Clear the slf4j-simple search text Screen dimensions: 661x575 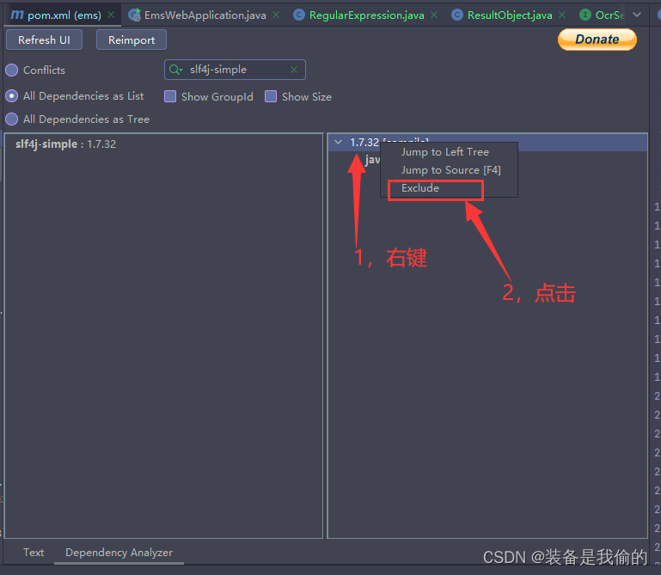pyautogui.click(x=294, y=70)
